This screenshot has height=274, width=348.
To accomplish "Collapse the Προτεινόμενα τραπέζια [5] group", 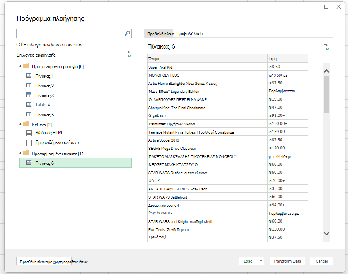I will (x=20, y=66).
